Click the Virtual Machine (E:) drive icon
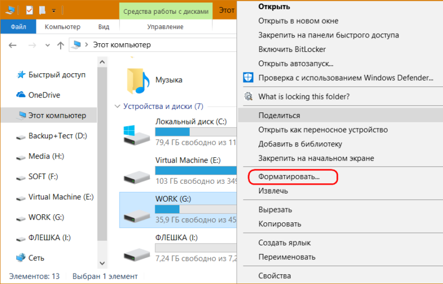 coord(137,177)
